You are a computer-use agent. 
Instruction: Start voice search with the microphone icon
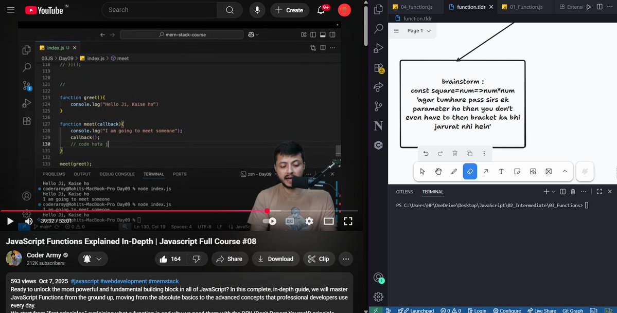(x=257, y=10)
